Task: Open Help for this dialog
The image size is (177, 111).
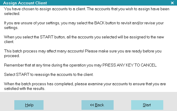Action: click(29, 105)
